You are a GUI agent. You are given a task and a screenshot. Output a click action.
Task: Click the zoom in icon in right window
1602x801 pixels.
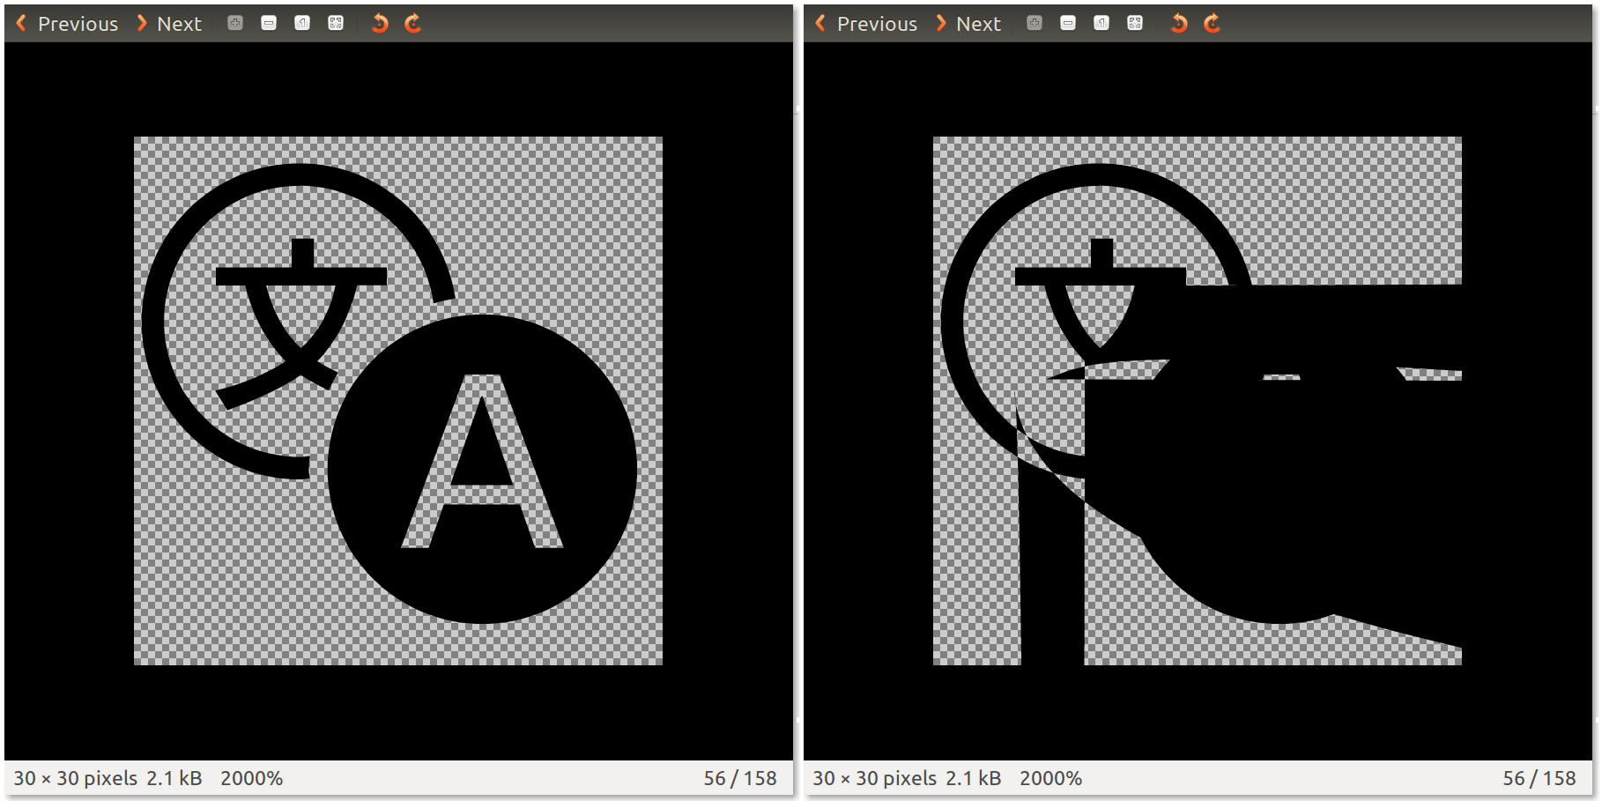coord(1035,23)
